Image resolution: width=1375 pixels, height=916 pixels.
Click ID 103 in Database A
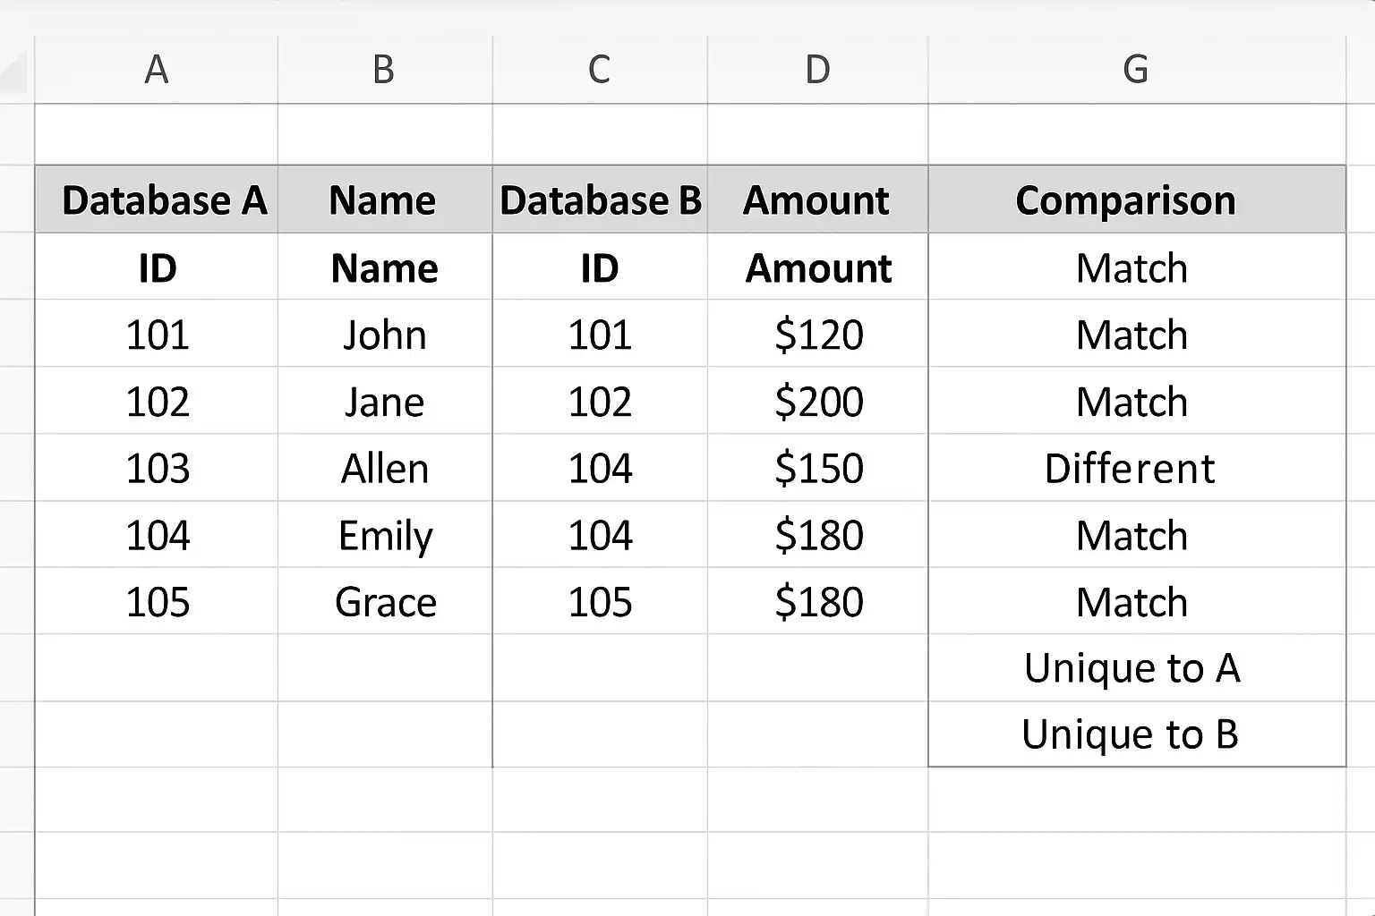tap(157, 468)
